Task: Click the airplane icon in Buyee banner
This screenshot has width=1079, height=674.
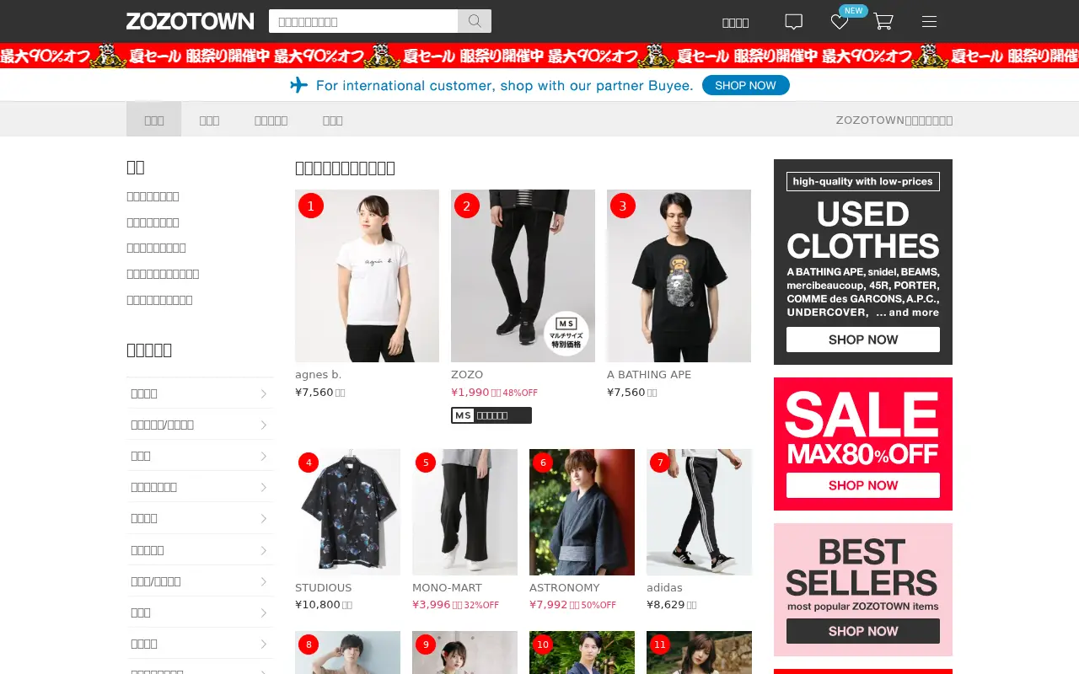Action: click(x=298, y=85)
